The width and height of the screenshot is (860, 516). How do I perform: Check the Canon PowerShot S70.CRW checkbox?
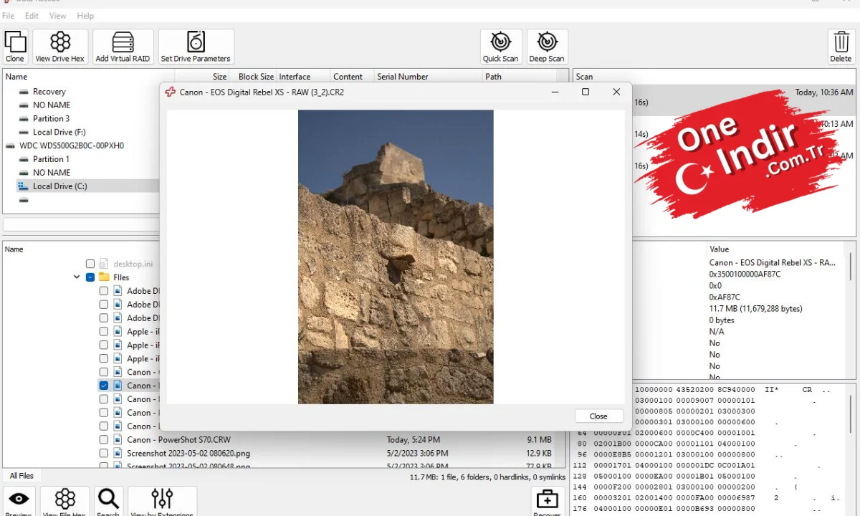(104, 440)
